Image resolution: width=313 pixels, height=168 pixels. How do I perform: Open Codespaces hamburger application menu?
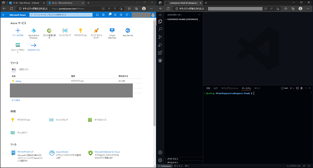point(160,15)
